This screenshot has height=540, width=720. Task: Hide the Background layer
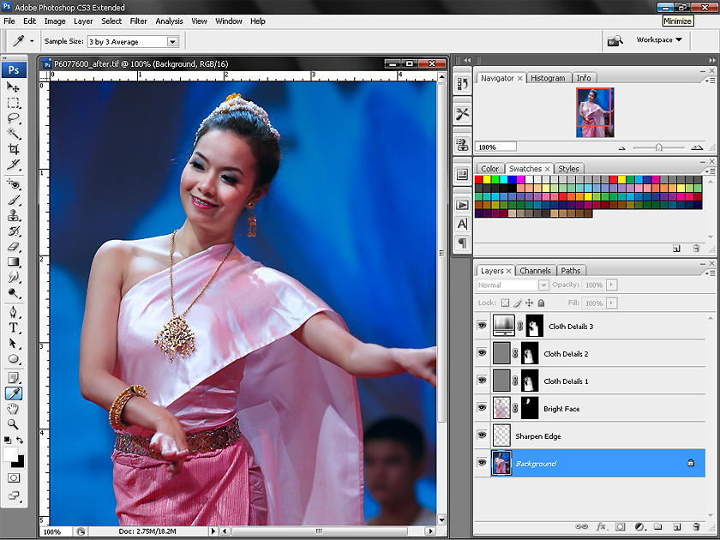click(x=482, y=462)
